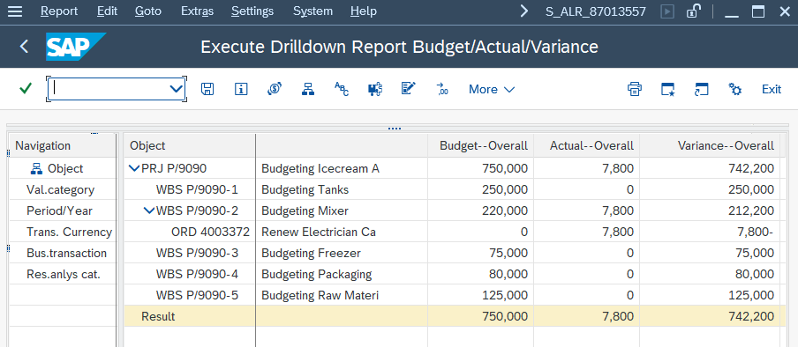Expand the More toolbar menu
The width and height of the screenshot is (798, 347).
coord(492,90)
